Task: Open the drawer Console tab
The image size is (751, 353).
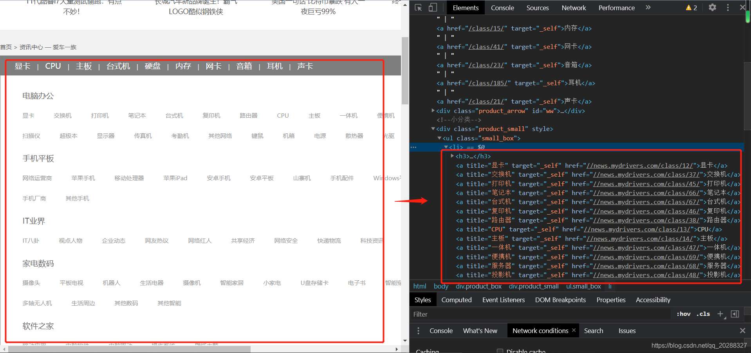Action: (x=441, y=331)
